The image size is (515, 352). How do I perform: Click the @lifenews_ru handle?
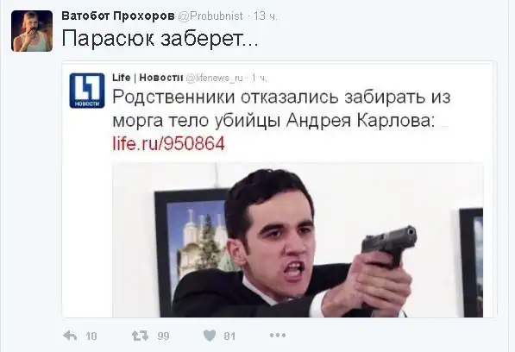[214, 79]
